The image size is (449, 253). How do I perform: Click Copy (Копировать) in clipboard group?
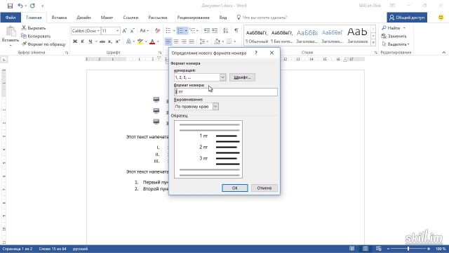(x=36, y=36)
